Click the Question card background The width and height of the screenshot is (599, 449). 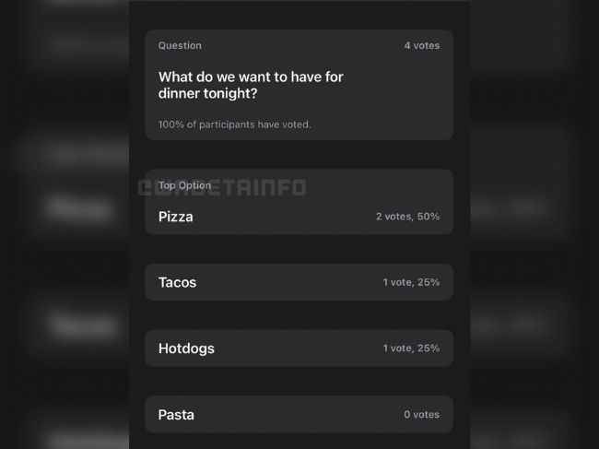(299, 85)
